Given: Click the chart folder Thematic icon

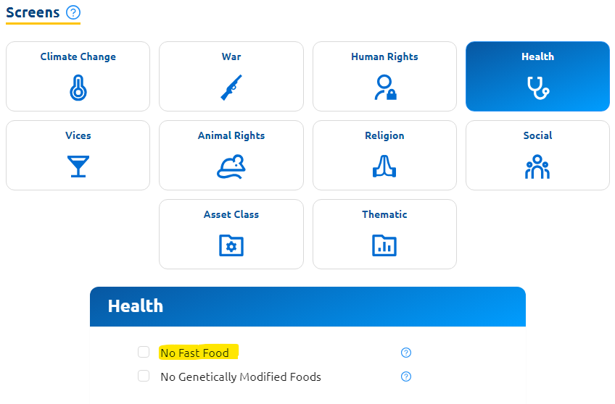Looking at the screenshot, I should coord(384,245).
